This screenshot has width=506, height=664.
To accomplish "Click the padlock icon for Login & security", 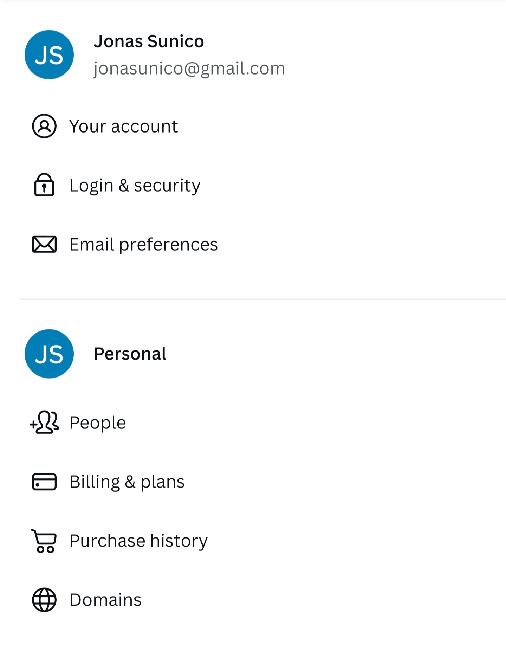I will [x=44, y=185].
